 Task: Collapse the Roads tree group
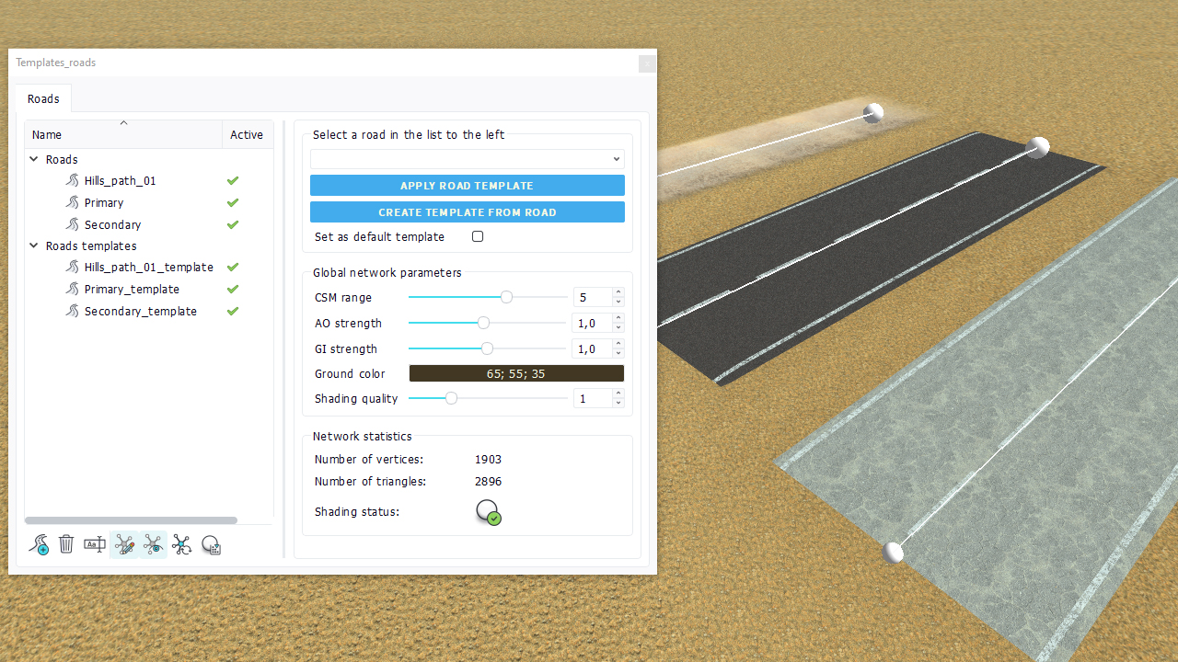pyautogui.click(x=34, y=159)
